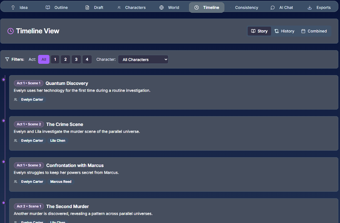Click the filter funnel icon next to Filters
The width and height of the screenshot is (340, 223).
pos(7,59)
